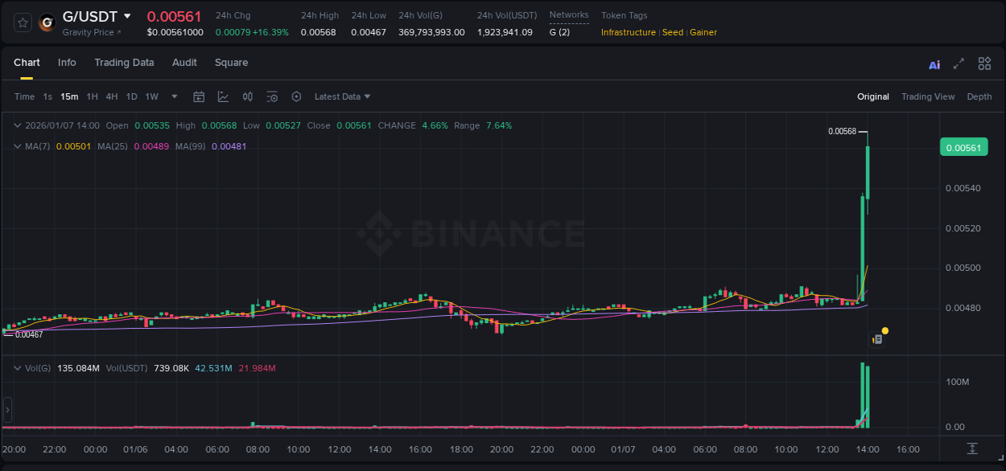Open the Latest Data dropdown
The width and height of the screenshot is (1006, 471).
(341, 96)
